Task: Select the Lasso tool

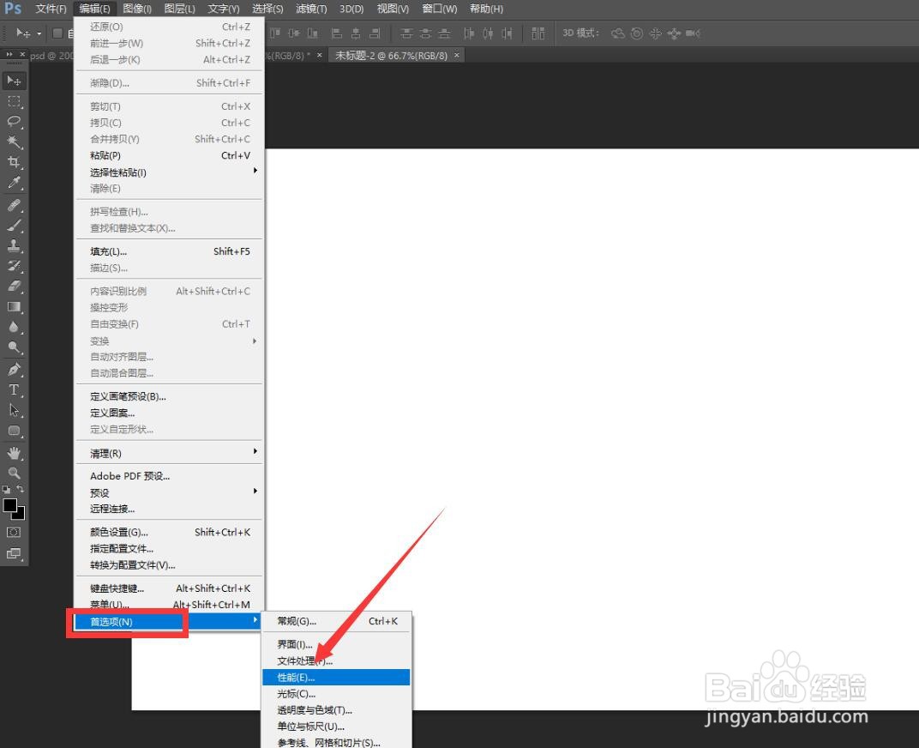Action: (14, 122)
